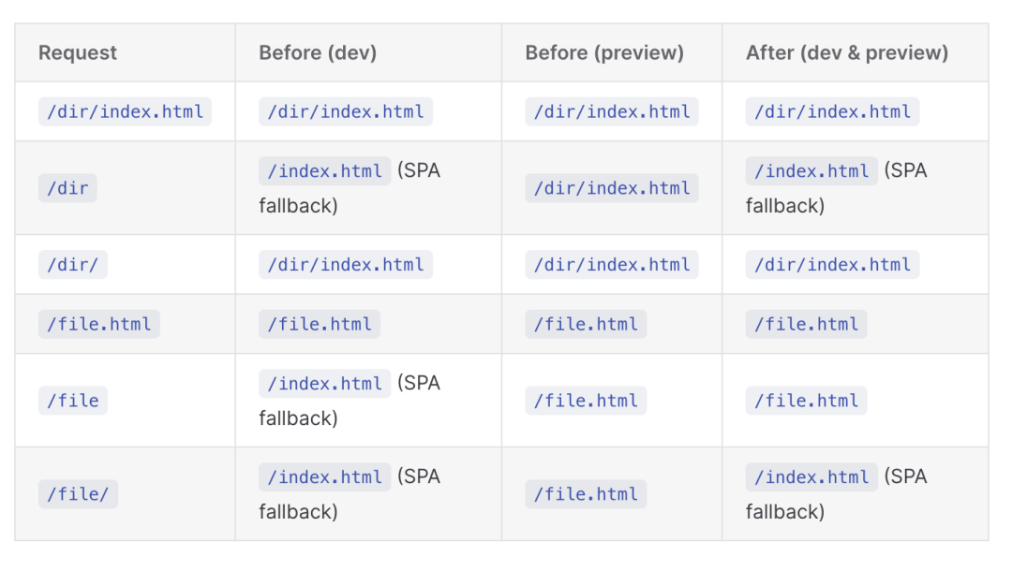1012x571 pixels.
Task: Select /index.html in /file row Before (dev)
Action: click(x=324, y=384)
